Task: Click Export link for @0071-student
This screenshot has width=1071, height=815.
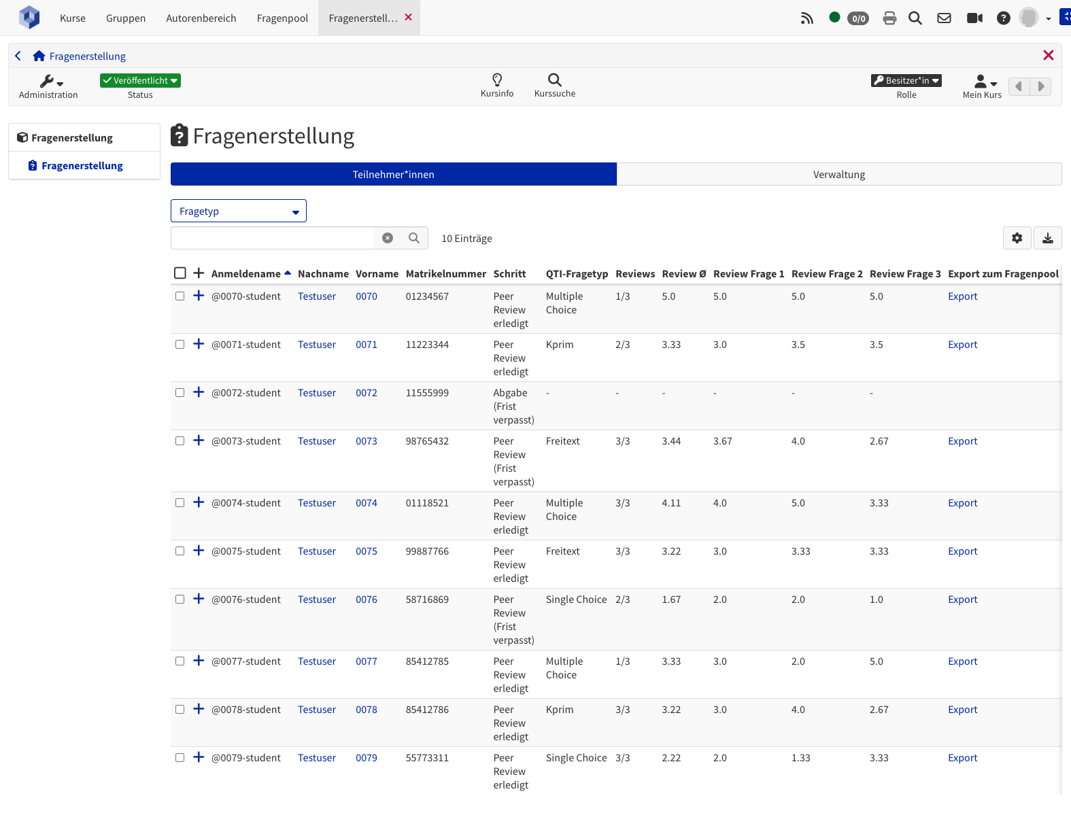Action: 962,345
